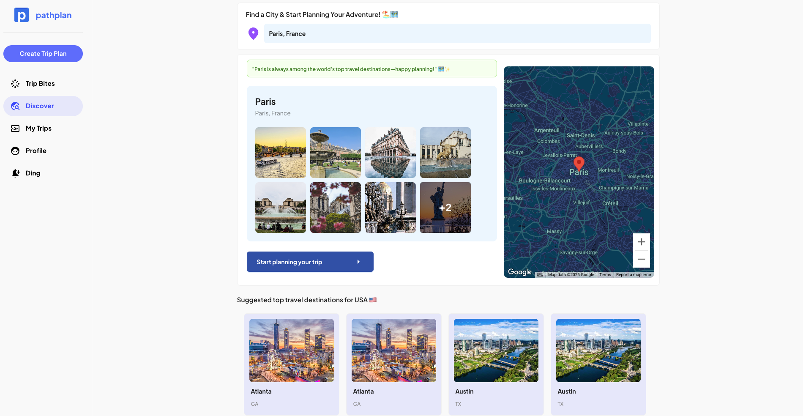Zoom in on the map

(x=642, y=242)
